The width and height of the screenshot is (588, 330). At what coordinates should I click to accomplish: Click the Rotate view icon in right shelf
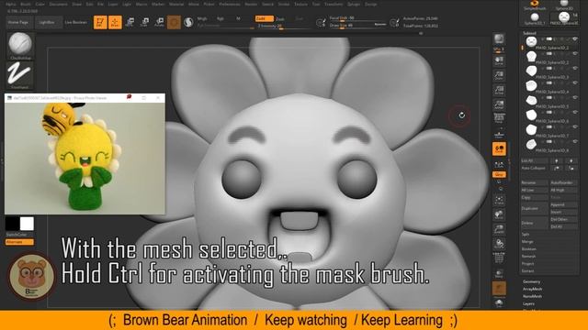pos(499,243)
